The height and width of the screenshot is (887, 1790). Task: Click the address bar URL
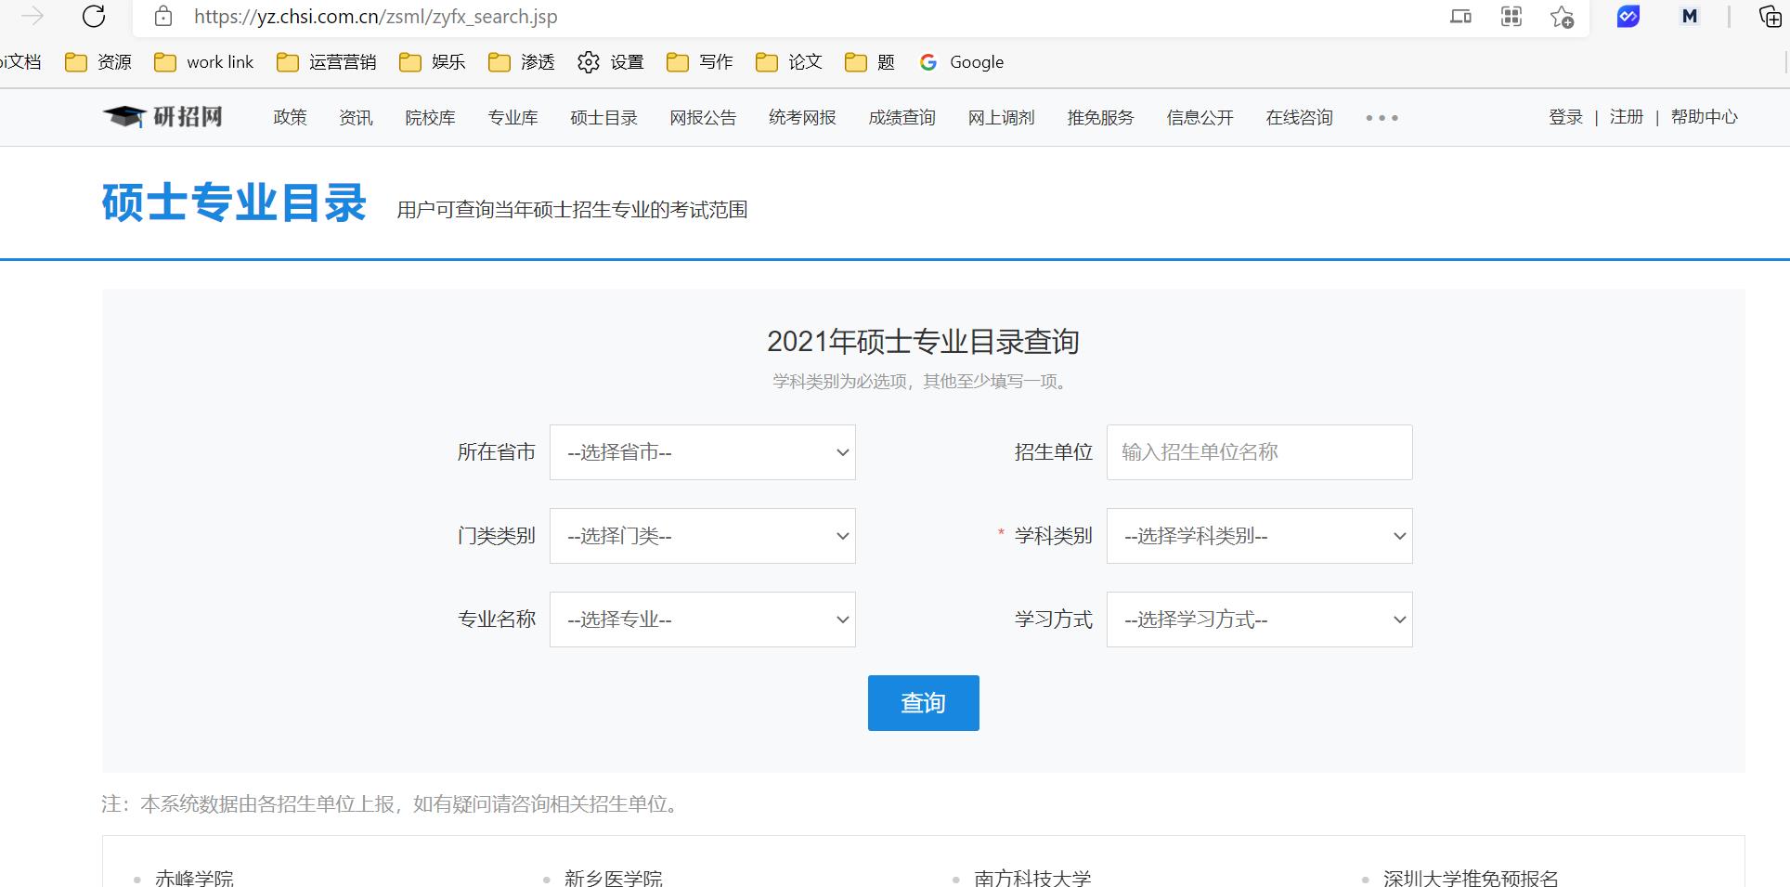pos(375,17)
